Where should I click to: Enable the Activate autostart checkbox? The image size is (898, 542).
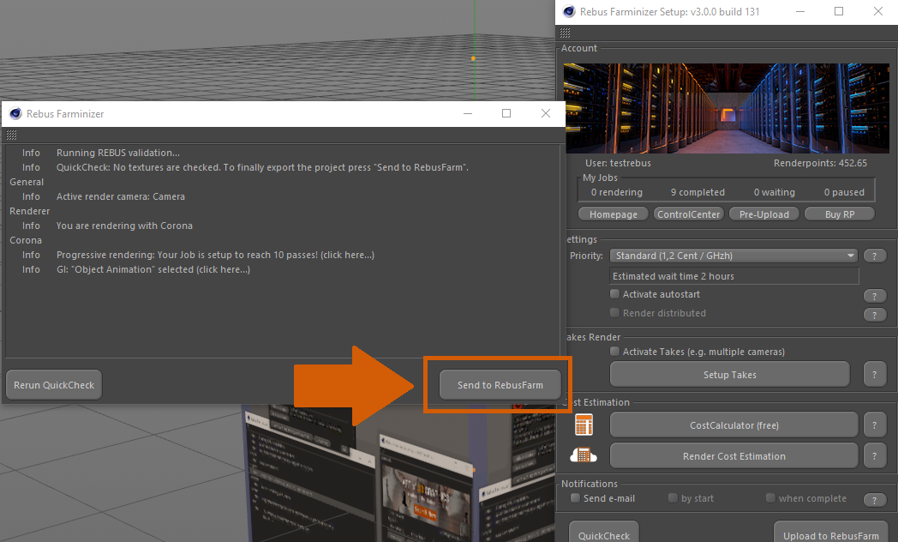pos(614,294)
